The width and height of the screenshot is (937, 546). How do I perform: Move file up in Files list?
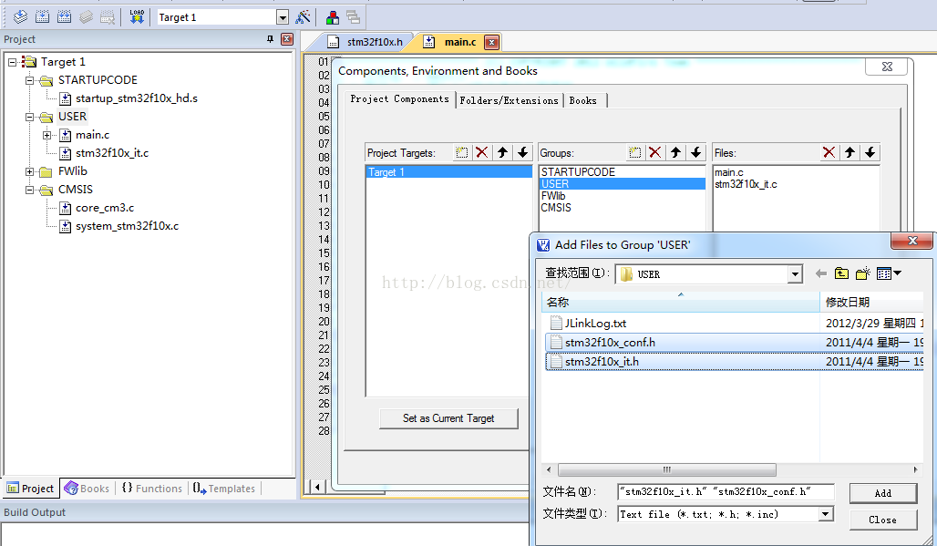coord(849,152)
